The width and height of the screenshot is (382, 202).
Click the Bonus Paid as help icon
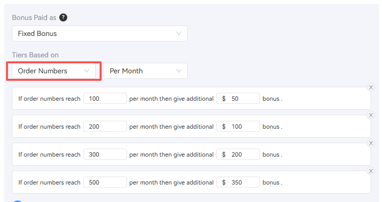tap(63, 17)
